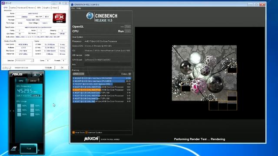This screenshot has width=278, height=156.
Task: Click the CPU-Z title bar icon
Action: pyautogui.click(x=3, y=3)
